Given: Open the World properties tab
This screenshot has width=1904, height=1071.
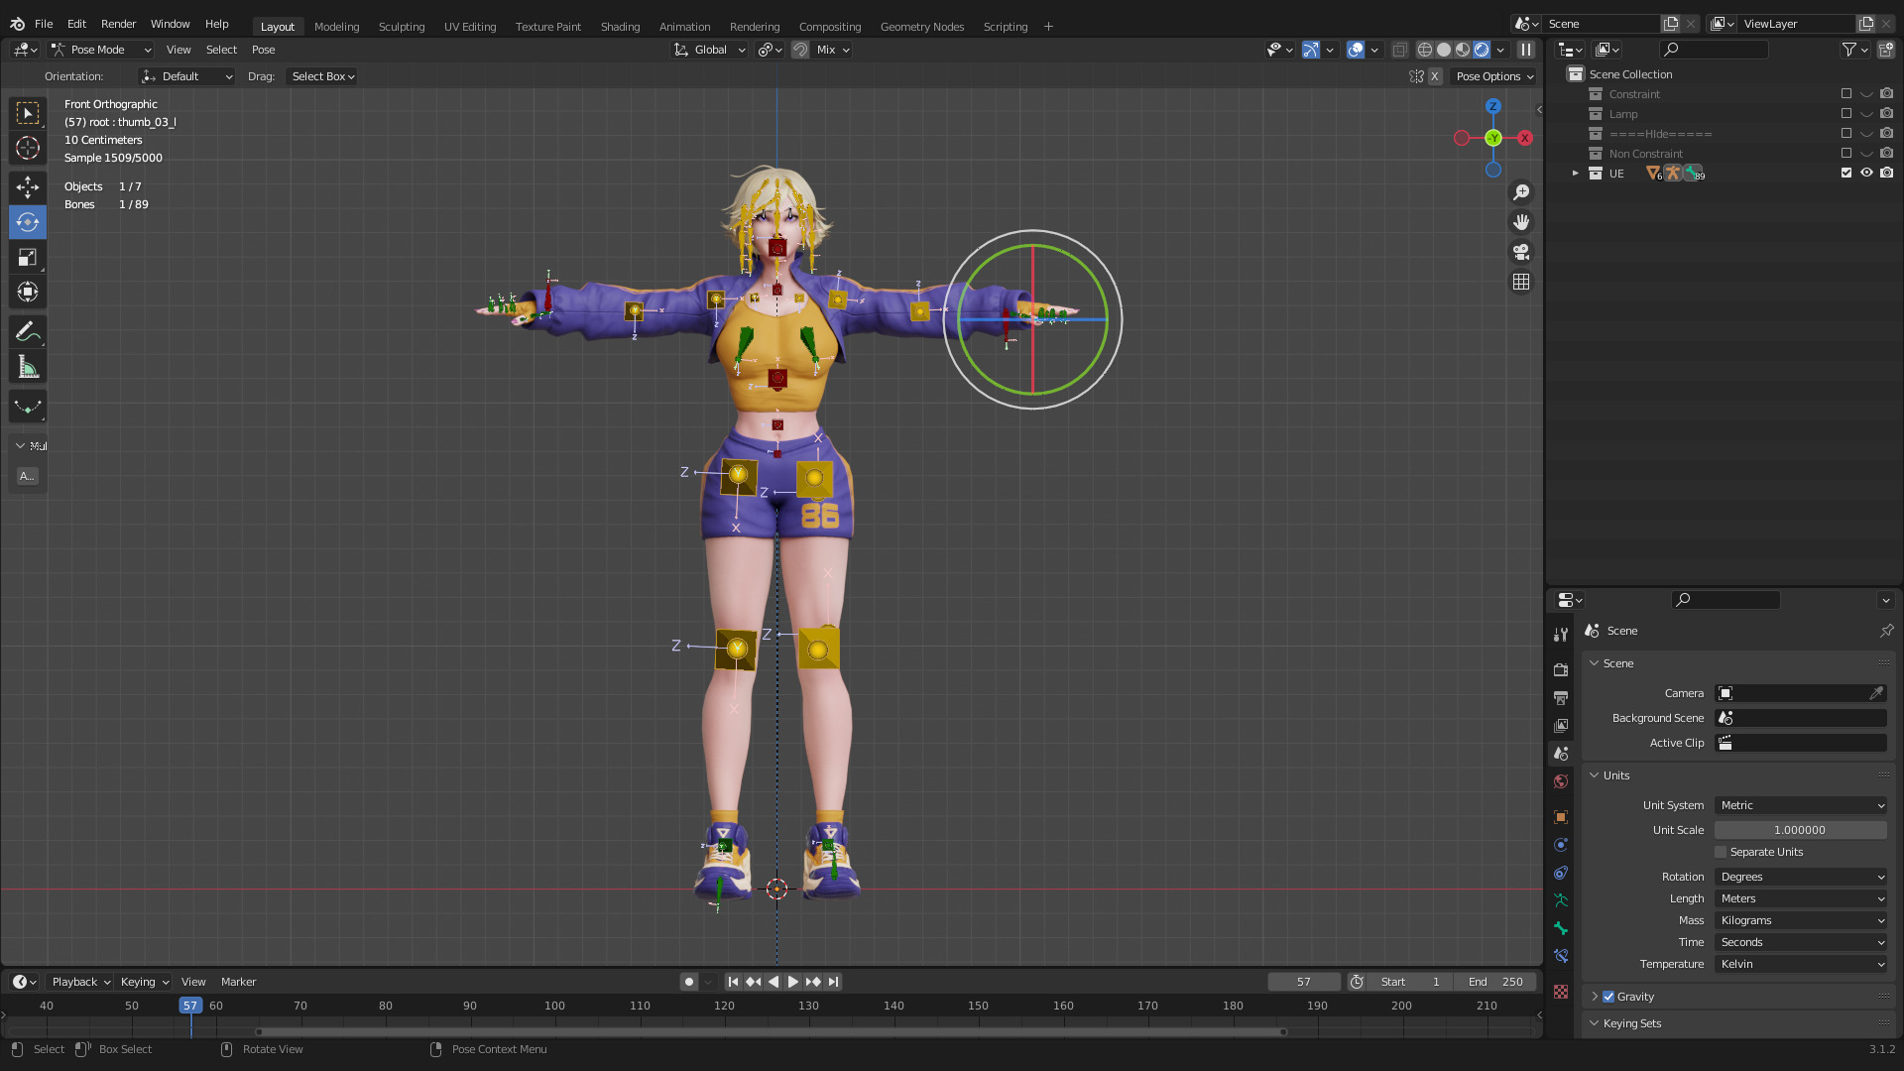Looking at the screenshot, I should [x=1561, y=781].
